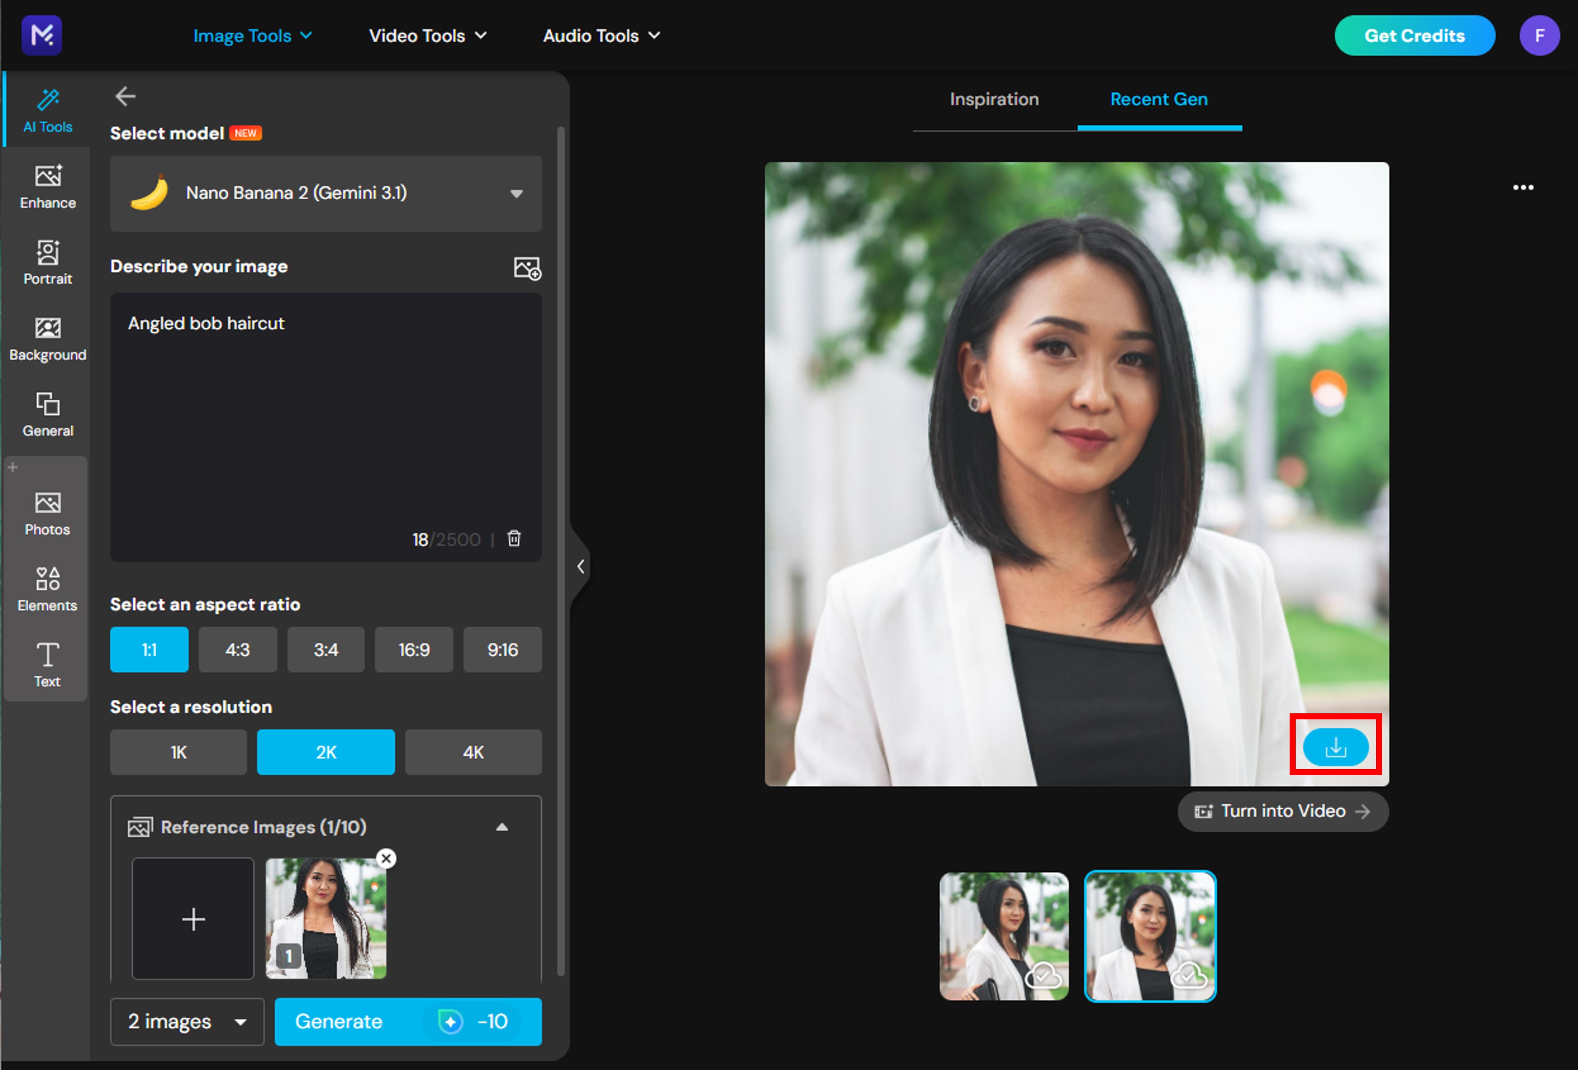Open the AI Tools sidebar section
The height and width of the screenshot is (1070, 1578).
click(48, 111)
